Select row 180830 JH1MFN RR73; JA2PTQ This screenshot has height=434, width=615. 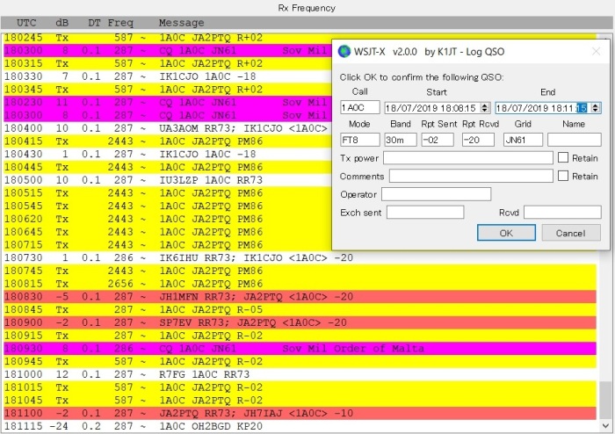pyautogui.click(x=300, y=296)
